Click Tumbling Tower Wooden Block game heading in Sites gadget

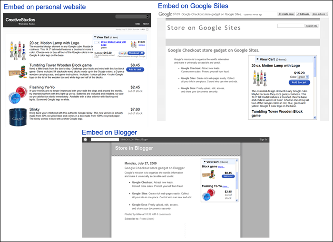[x=277, y=114]
